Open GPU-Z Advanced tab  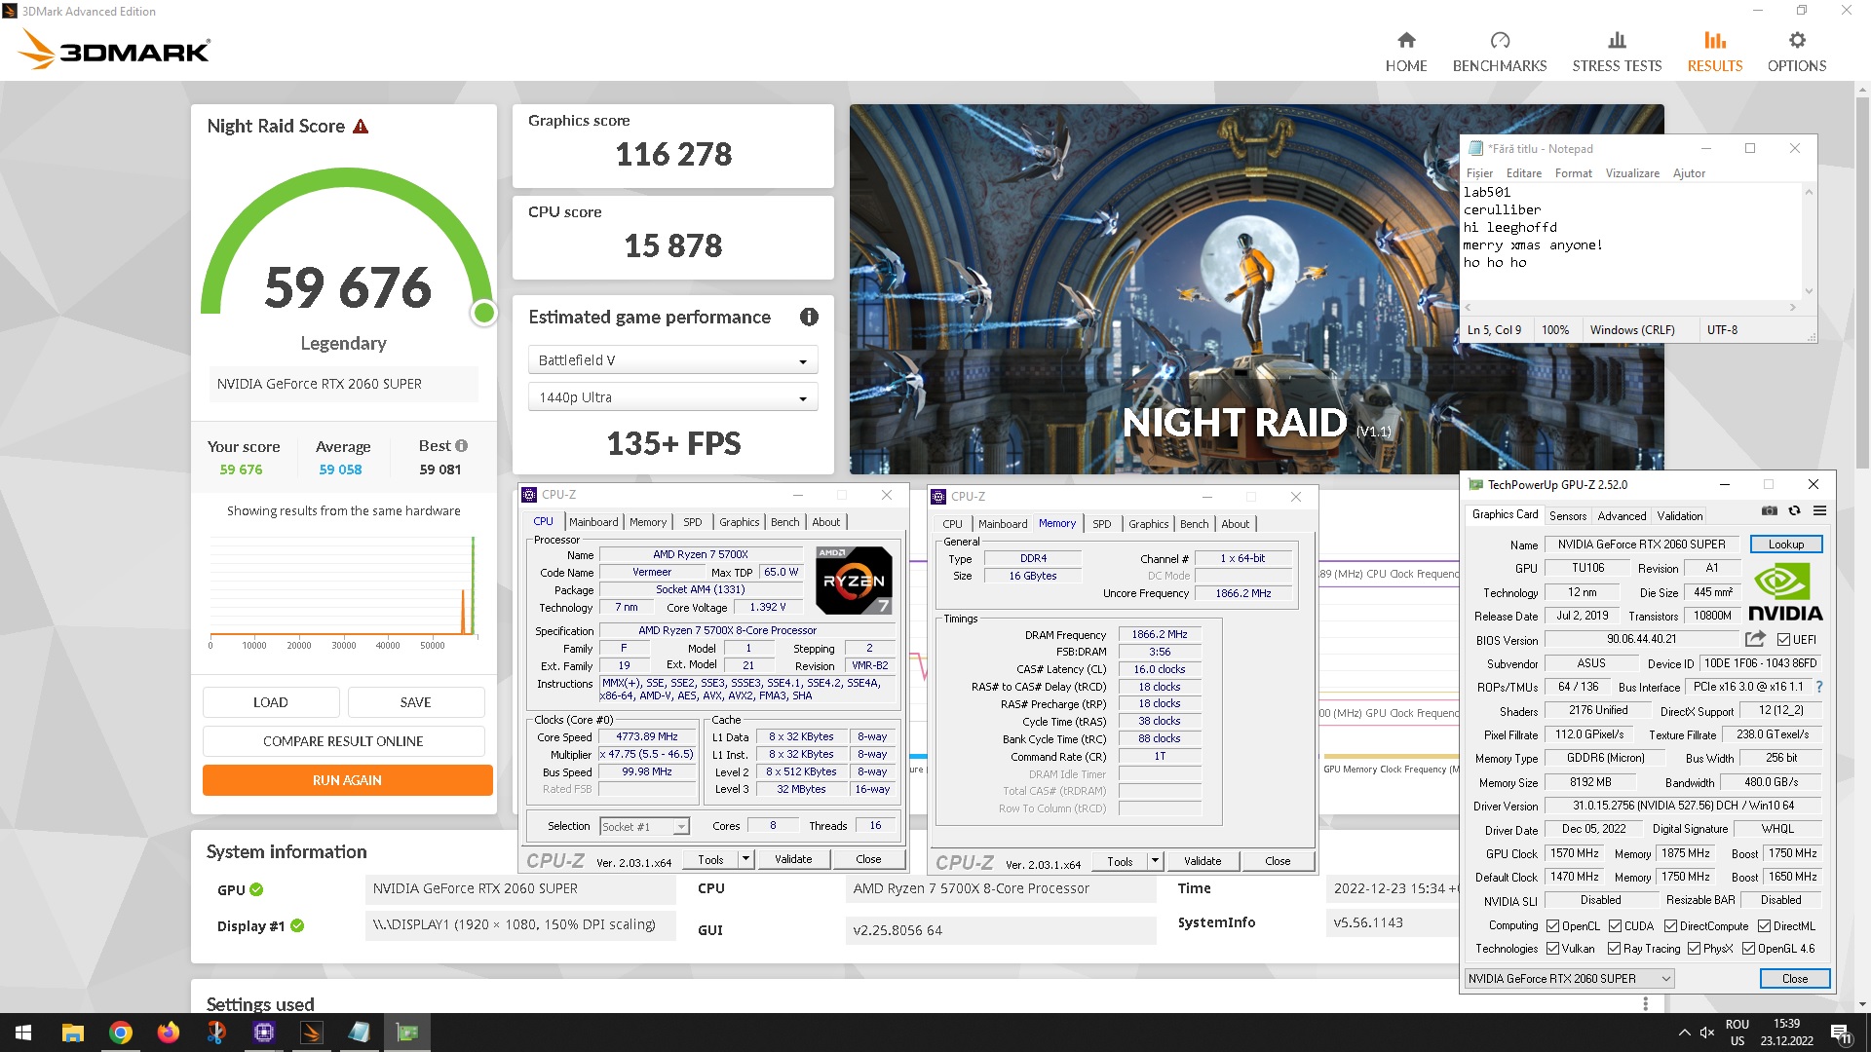pyautogui.click(x=1623, y=516)
